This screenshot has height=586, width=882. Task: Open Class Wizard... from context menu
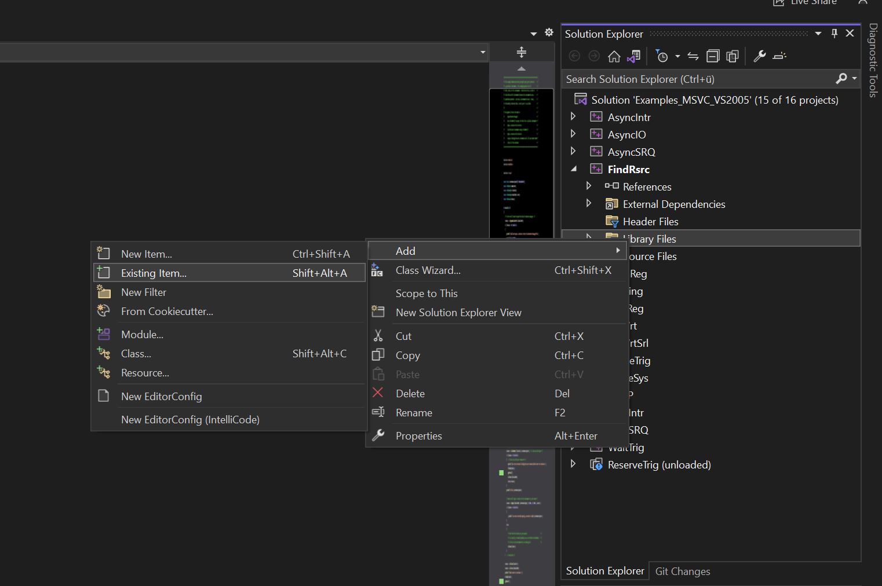click(497, 270)
